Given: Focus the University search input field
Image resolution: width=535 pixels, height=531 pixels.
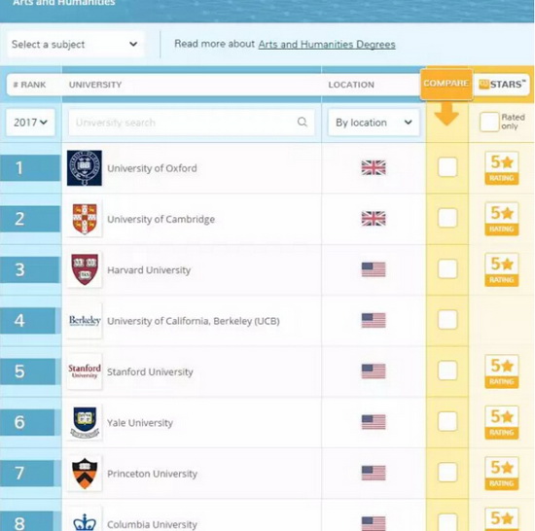Looking at the screenshot, I should (x=192, y=123).
